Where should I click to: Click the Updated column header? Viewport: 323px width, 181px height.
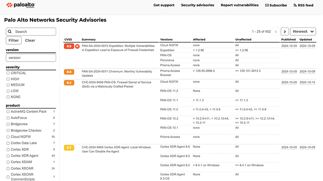pyautogui.click(x=306, y=39)
